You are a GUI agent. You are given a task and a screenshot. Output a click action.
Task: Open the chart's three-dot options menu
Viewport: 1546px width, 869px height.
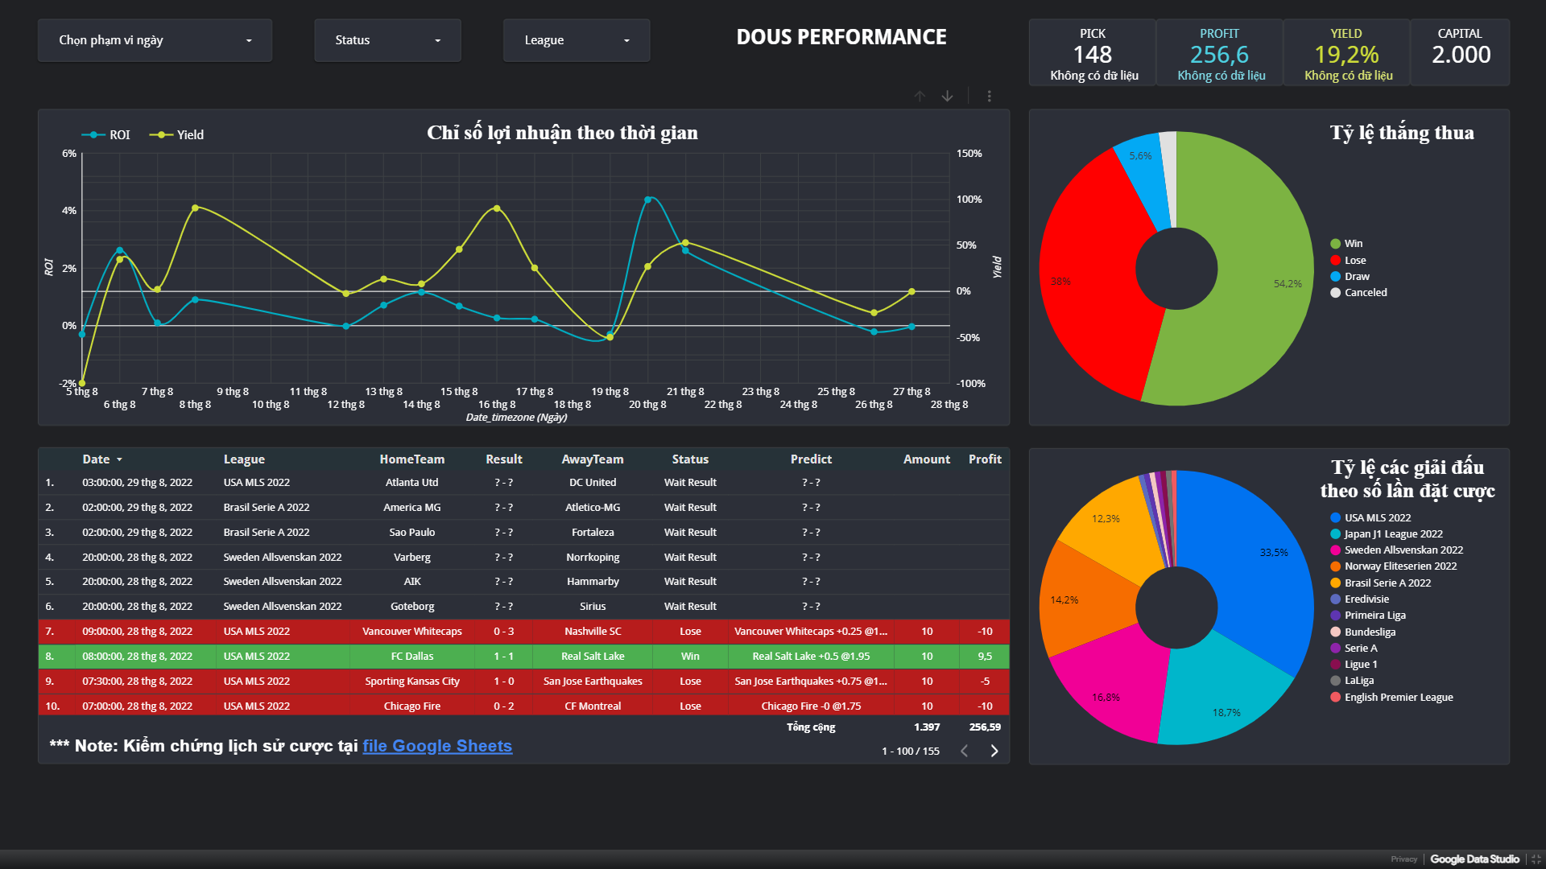pos(989,96)
